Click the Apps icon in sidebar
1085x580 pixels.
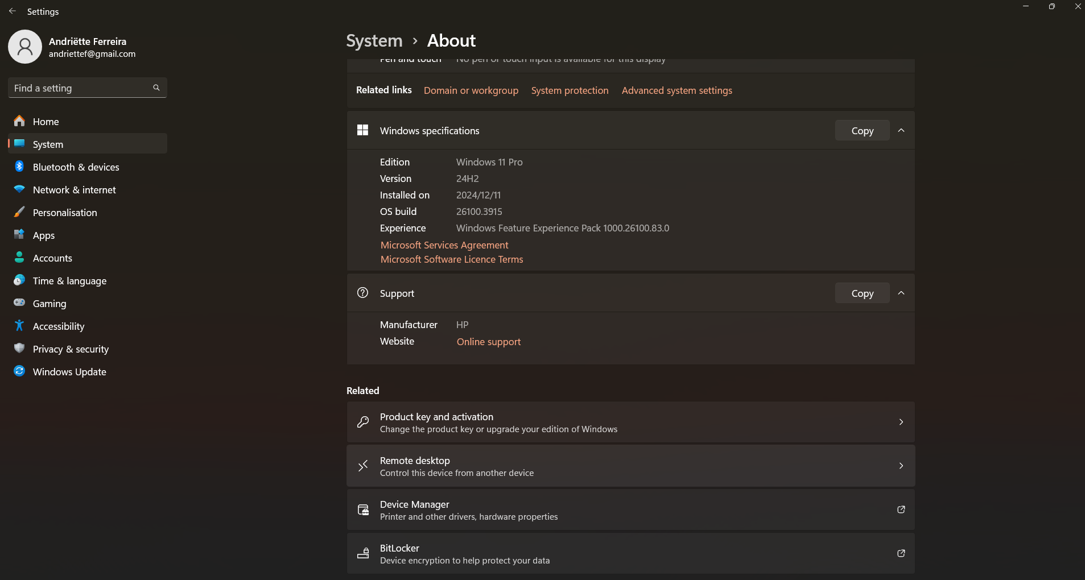pyautogui.click(x=19, y=235)
